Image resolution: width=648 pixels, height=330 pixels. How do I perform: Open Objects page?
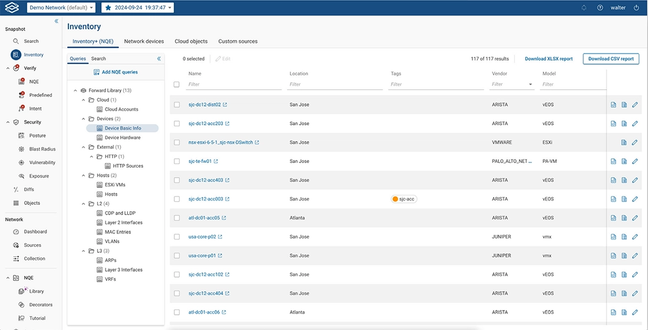coord(32,203)
